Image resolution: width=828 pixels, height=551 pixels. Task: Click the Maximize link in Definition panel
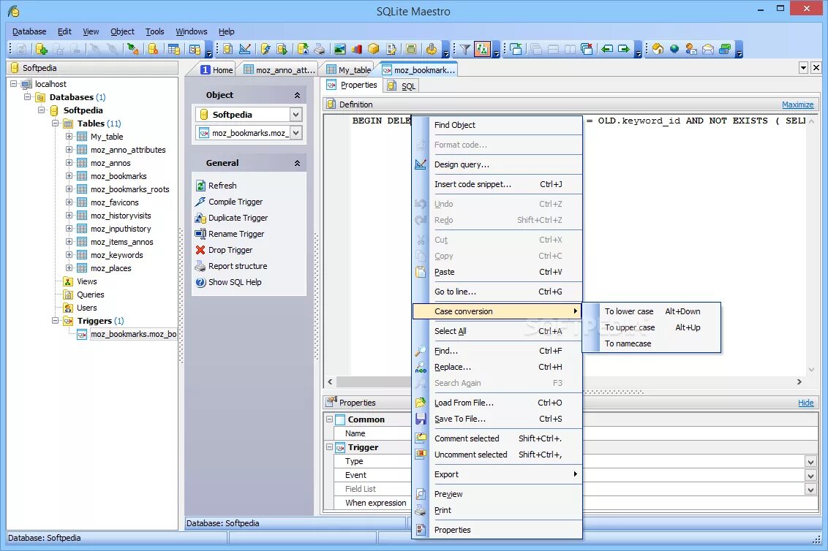point(797,105)
